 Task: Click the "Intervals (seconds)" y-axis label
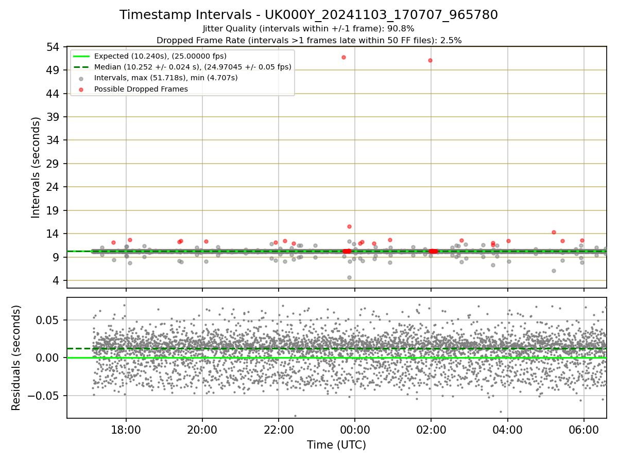coord(36,167)
